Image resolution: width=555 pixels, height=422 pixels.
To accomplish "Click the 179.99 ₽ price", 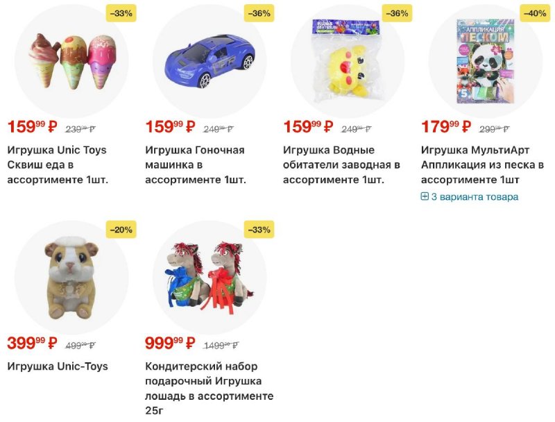I will (445, 127).
